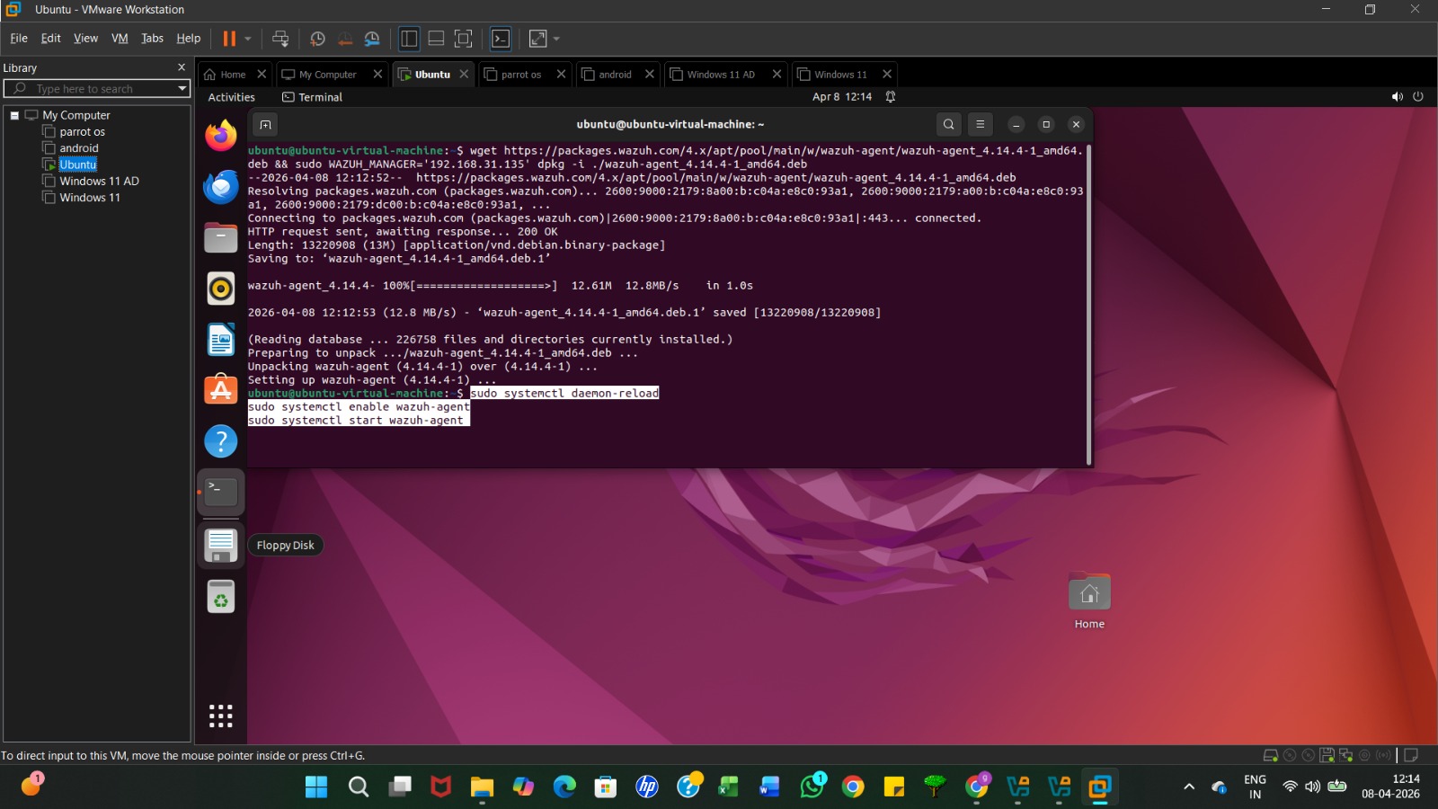Open LibreOffice Writer from the dock
This screenshot has width=1438, height=809.
point(221,340)
